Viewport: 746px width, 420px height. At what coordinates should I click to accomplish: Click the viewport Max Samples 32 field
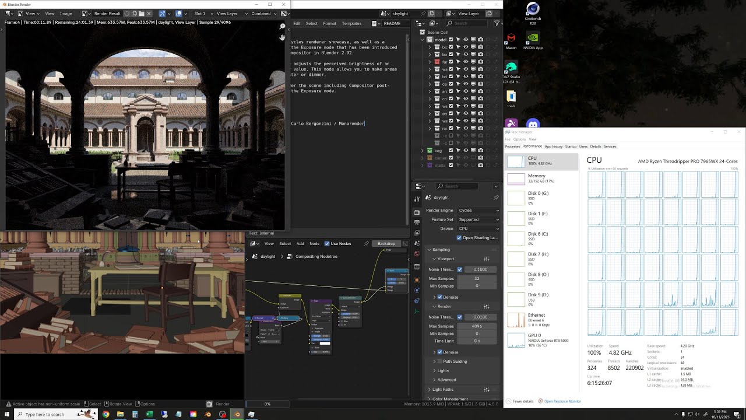[477, 278]
